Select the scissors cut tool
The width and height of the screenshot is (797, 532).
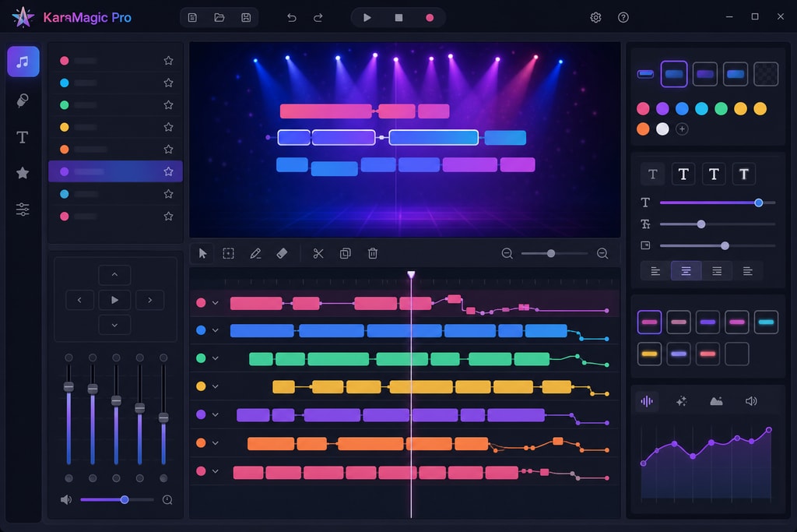318,253
